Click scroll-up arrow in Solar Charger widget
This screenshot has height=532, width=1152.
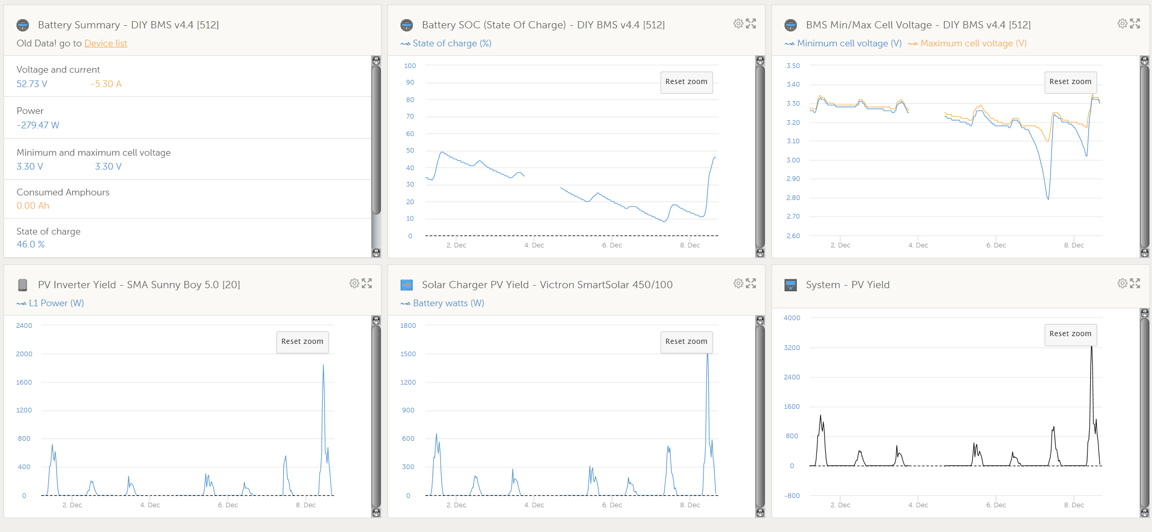click(x=760, y=321)
